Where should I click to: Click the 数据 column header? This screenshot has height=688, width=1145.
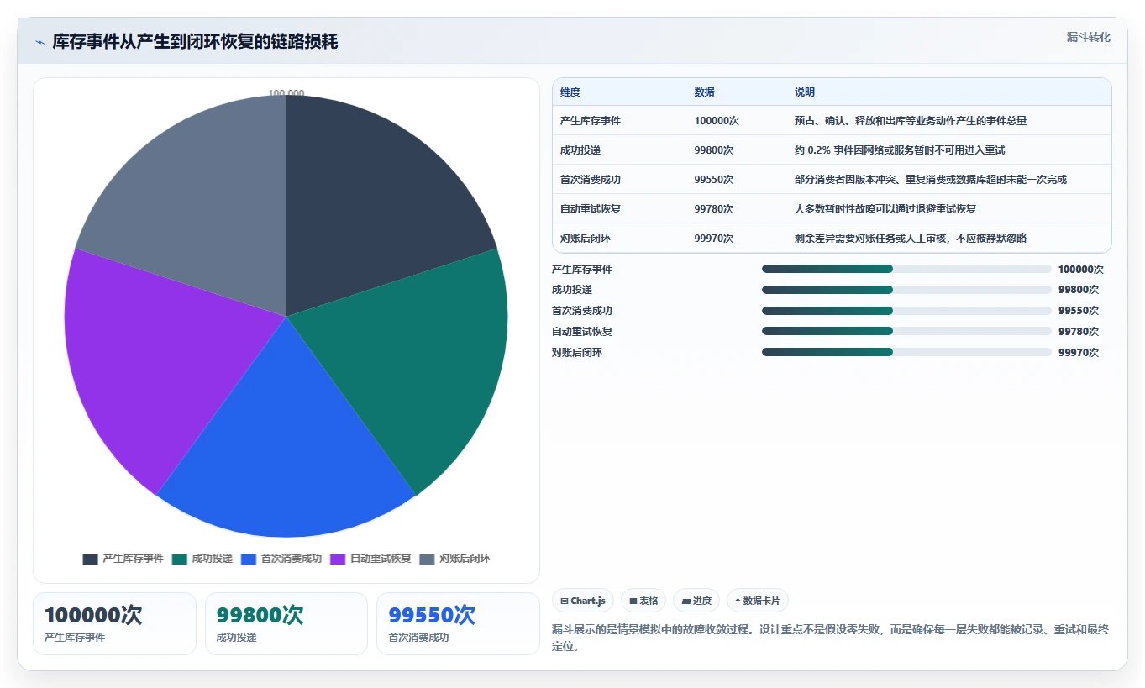[x=705, y=92]
